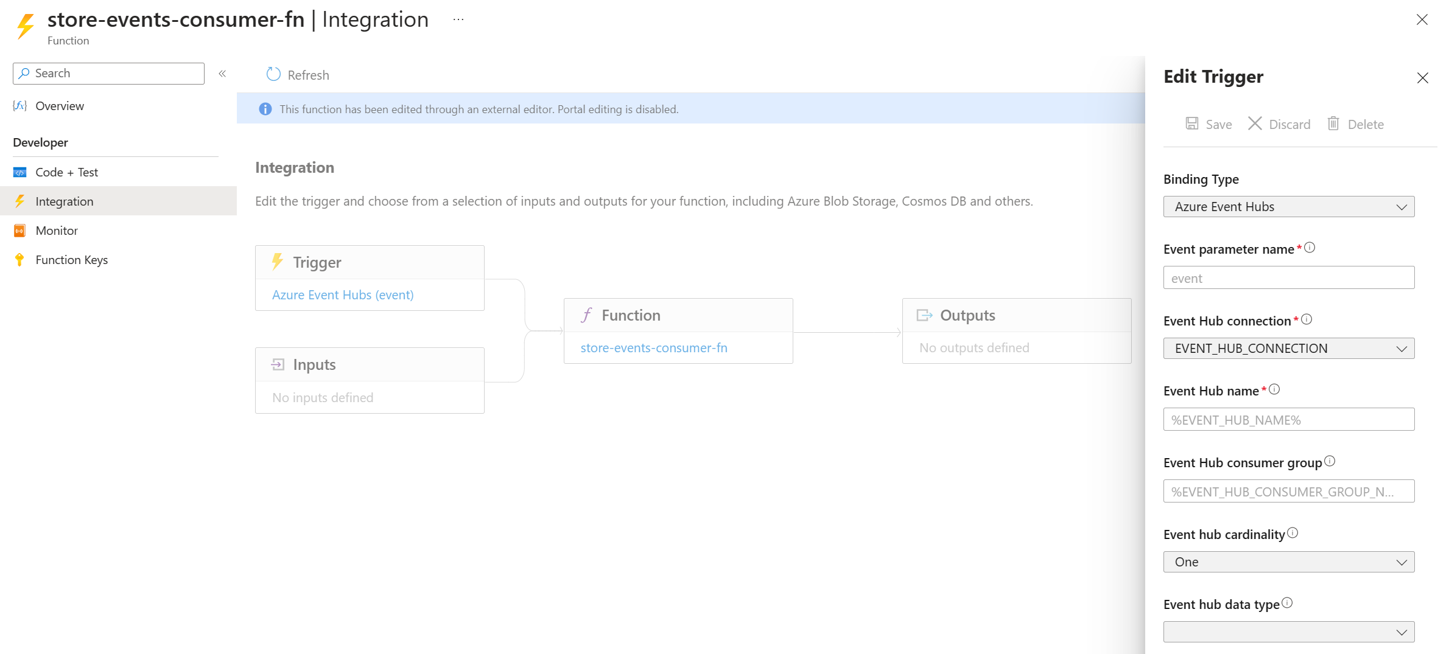Open the Azure Event Hubs (event) trigger link

point(343,295)
